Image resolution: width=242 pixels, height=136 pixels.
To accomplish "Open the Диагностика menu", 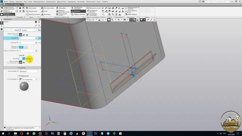I will click(x=61, y=2).
